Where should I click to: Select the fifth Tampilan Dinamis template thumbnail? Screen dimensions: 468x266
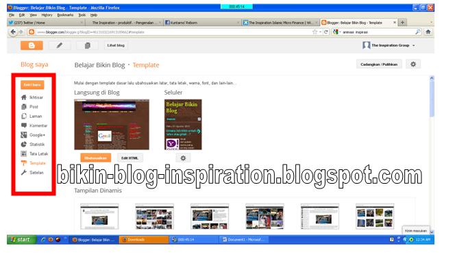pyautogui.click(x=320, y=217)
